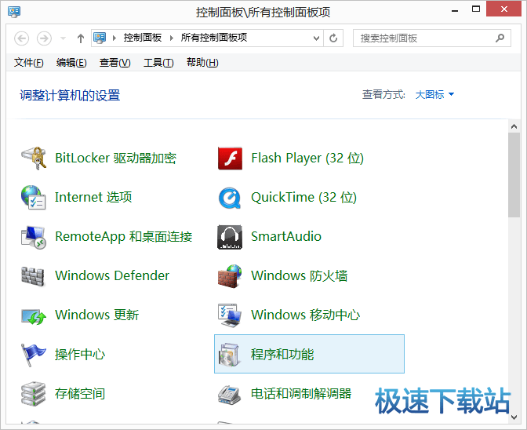Open the Windows Defender link
The image size is (527, 430).
click(112, 275)
